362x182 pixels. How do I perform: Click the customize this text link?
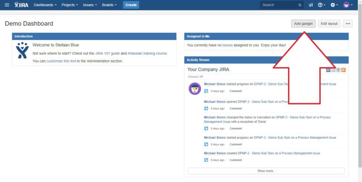click(61, 61)
